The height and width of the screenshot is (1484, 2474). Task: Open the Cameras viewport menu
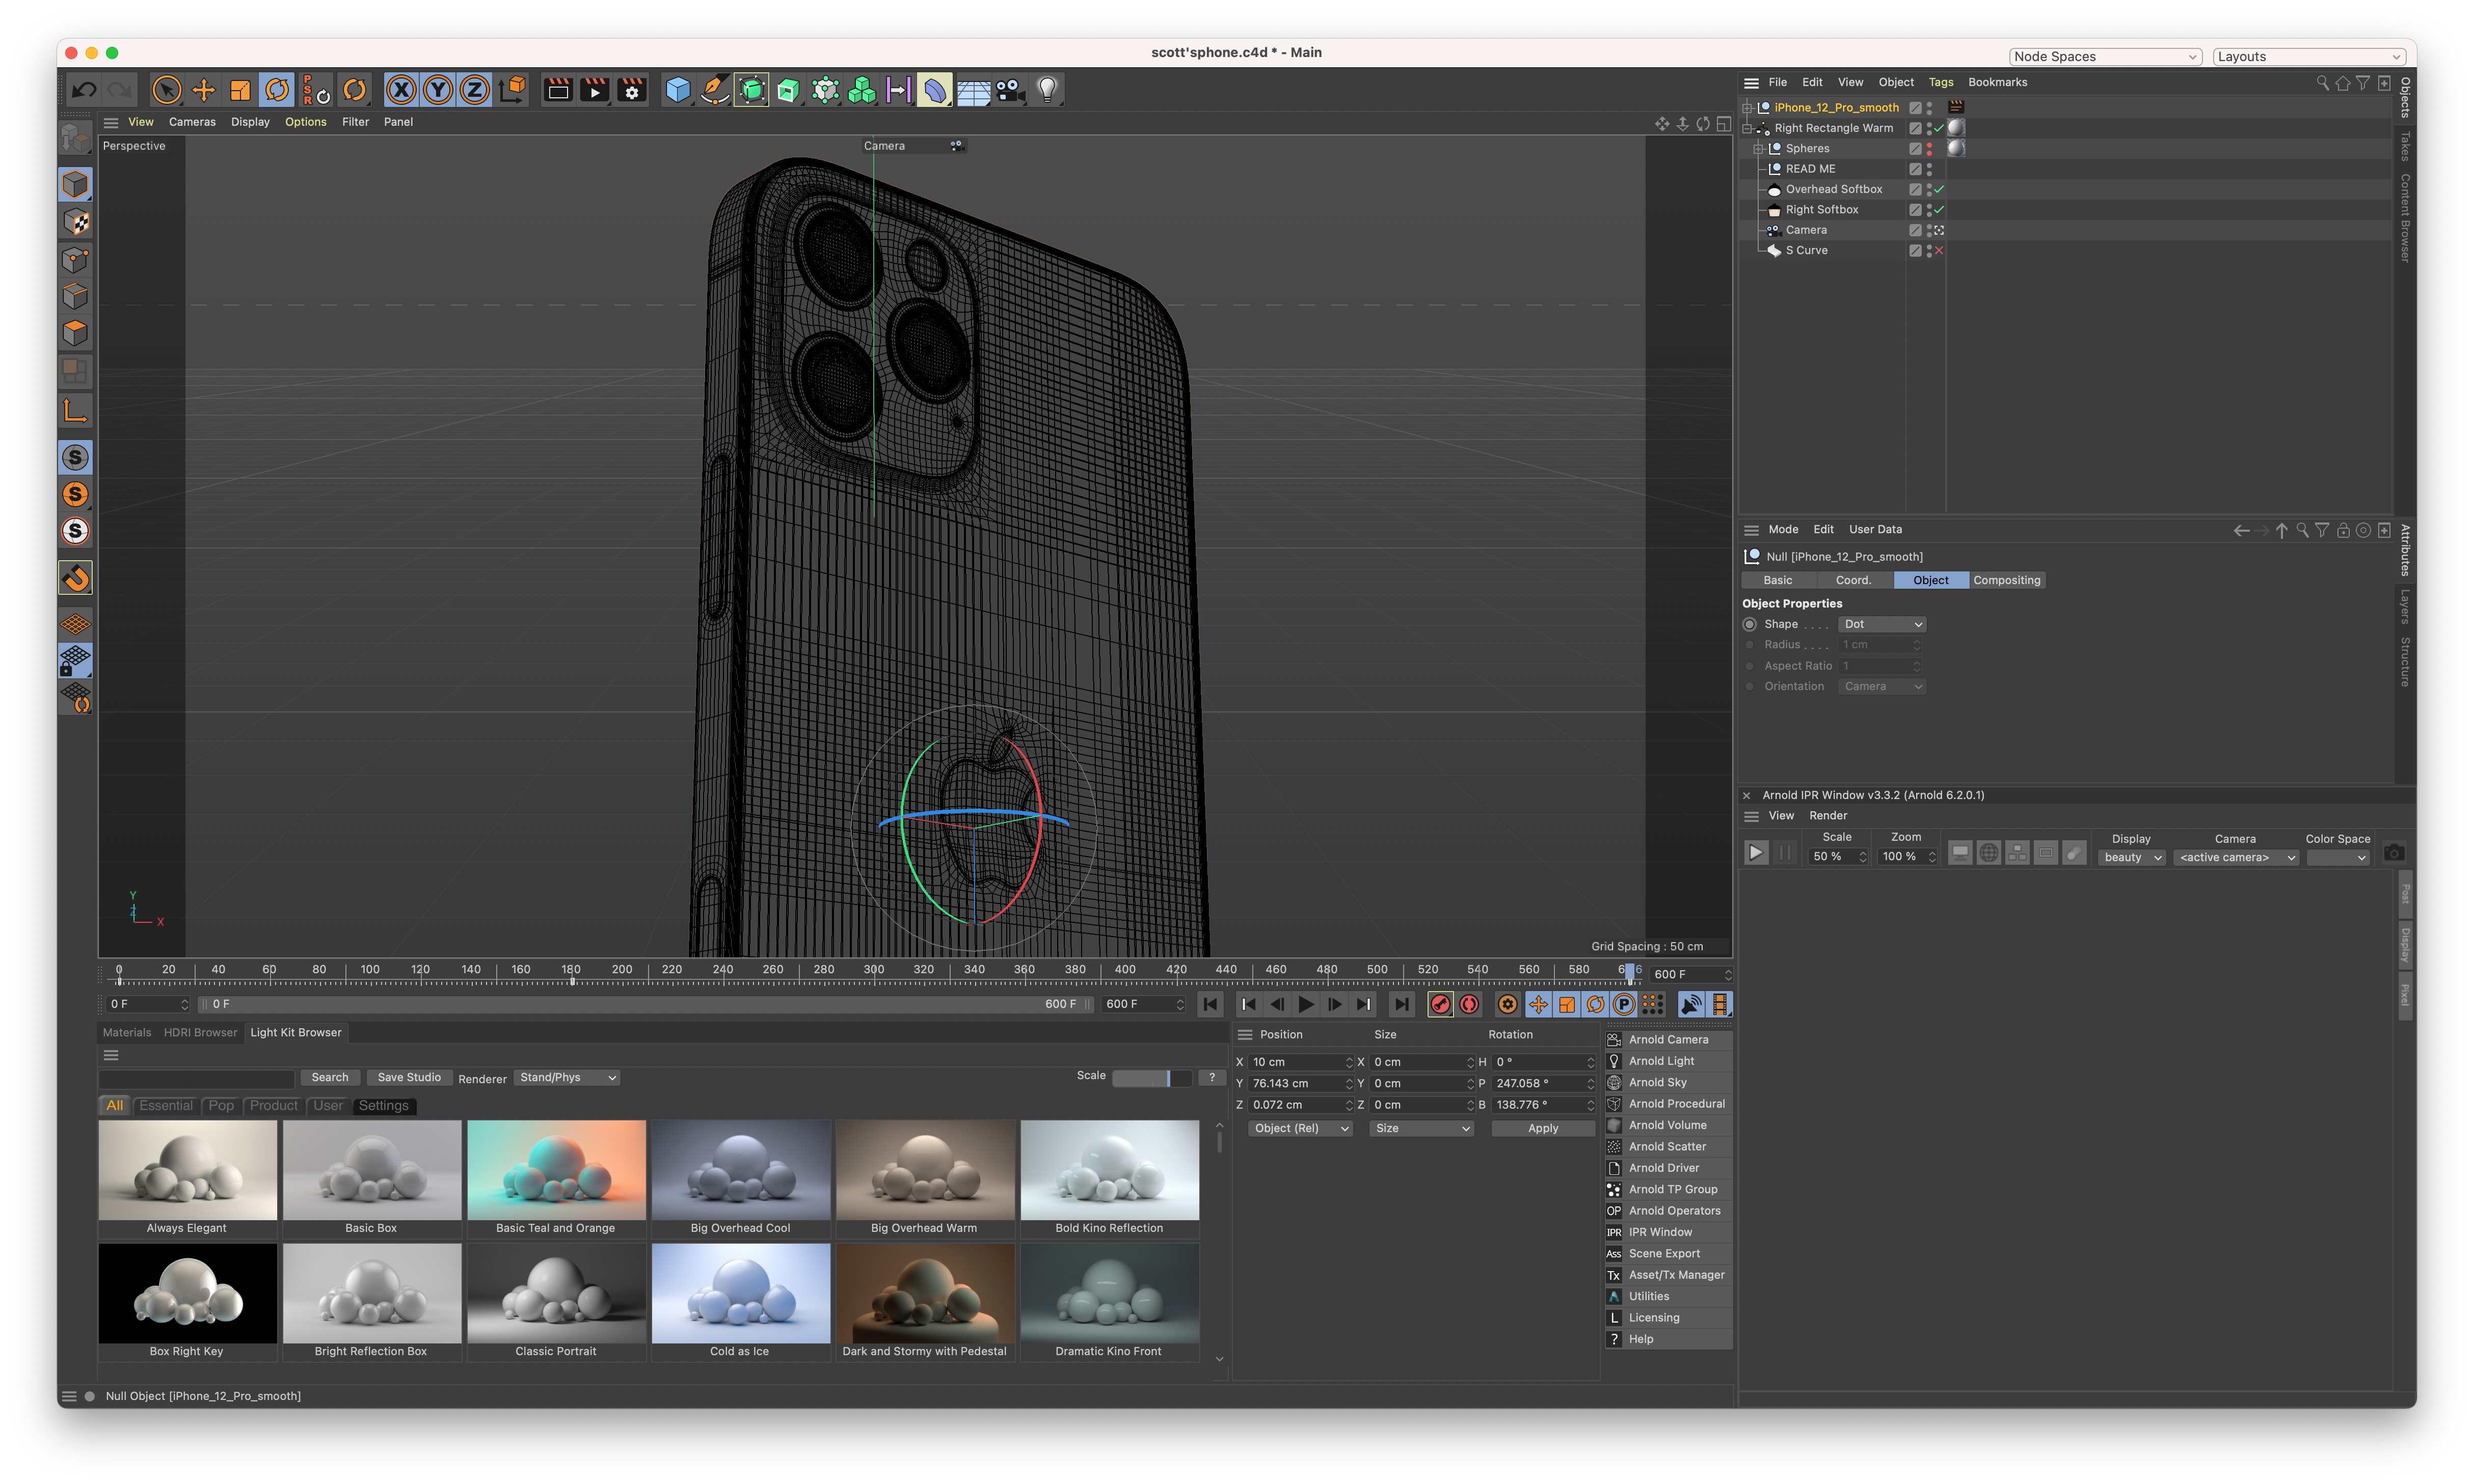pyautogui.click(x=192, y=122)
